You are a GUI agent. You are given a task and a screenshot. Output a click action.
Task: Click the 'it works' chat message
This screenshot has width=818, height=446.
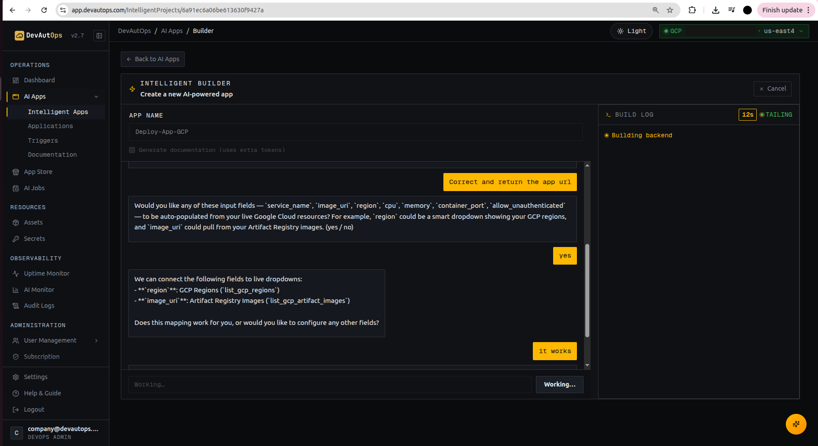(555, 351)
